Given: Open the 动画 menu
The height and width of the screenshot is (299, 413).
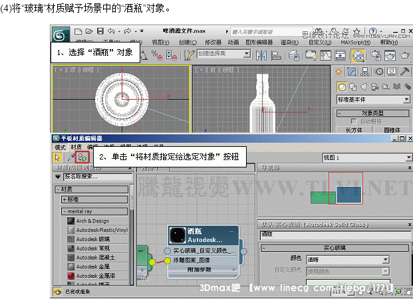Looking at the screenshot, I should pos(233,42).
